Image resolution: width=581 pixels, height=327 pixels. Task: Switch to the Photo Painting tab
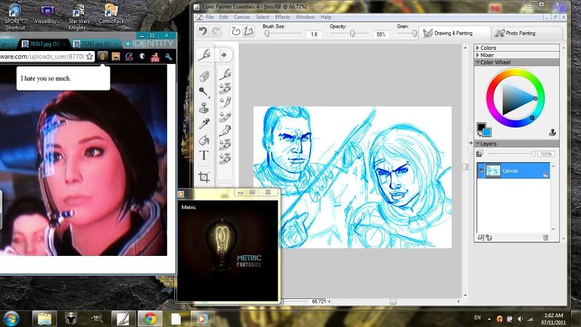(x=515, y=33)
